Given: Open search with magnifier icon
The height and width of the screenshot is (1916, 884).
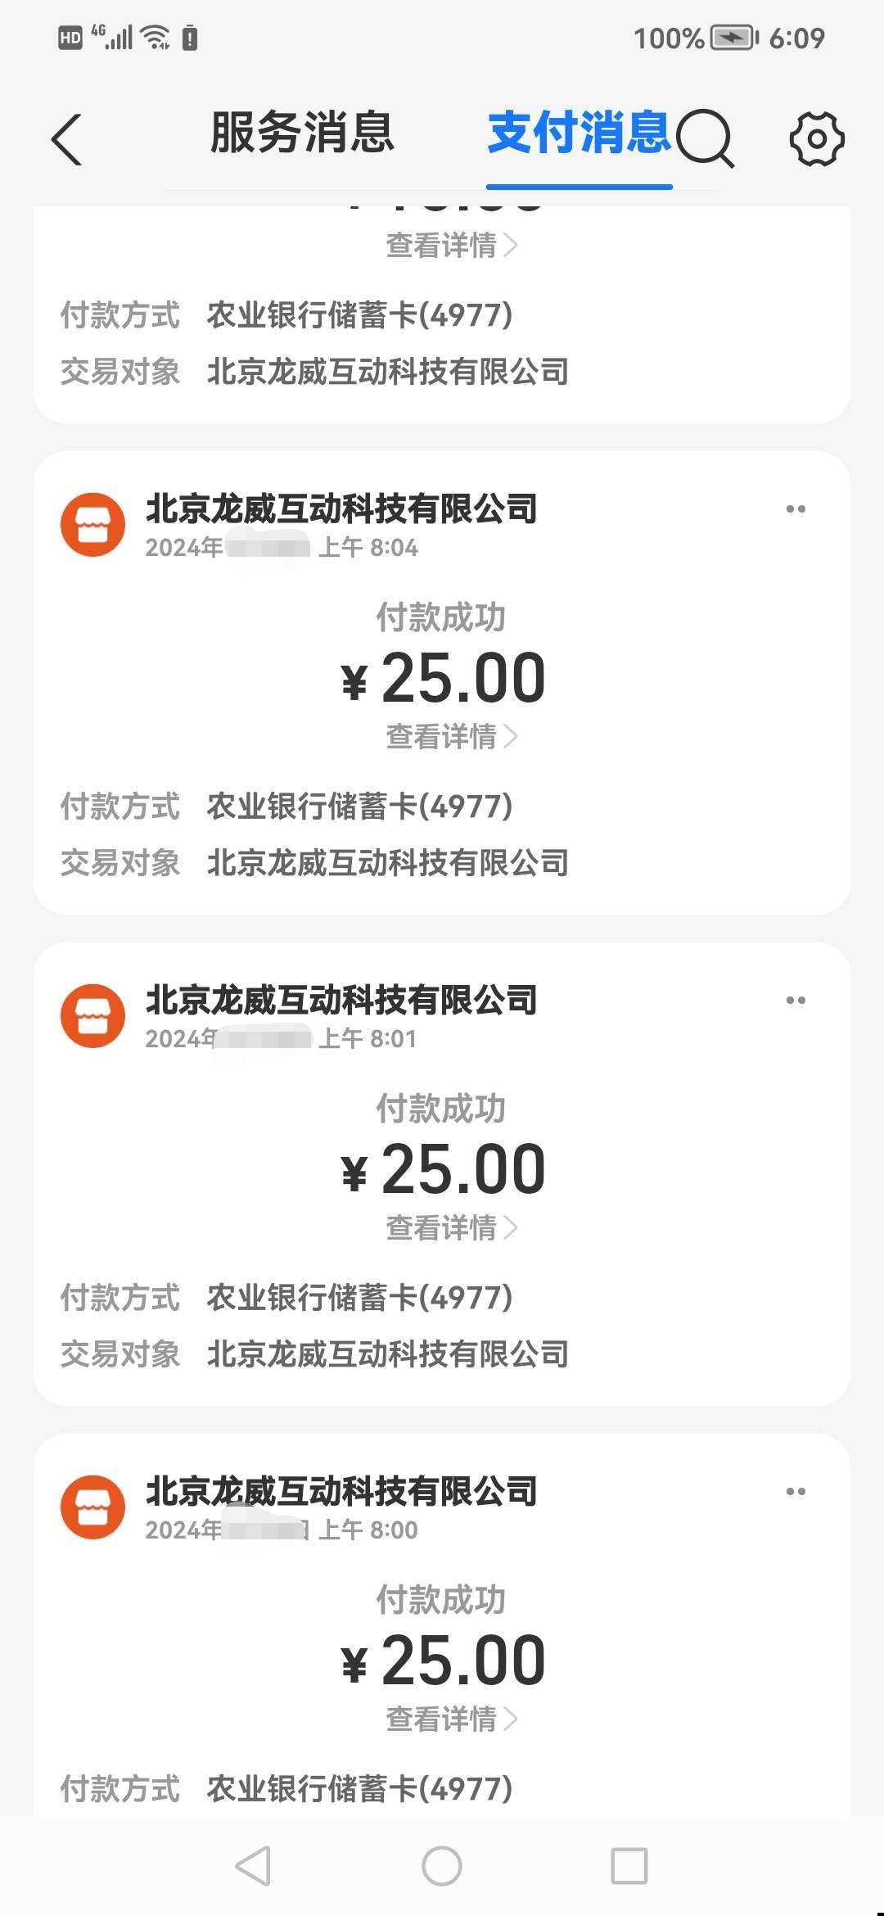Looking at the screenshot, I should pos(705,138).
